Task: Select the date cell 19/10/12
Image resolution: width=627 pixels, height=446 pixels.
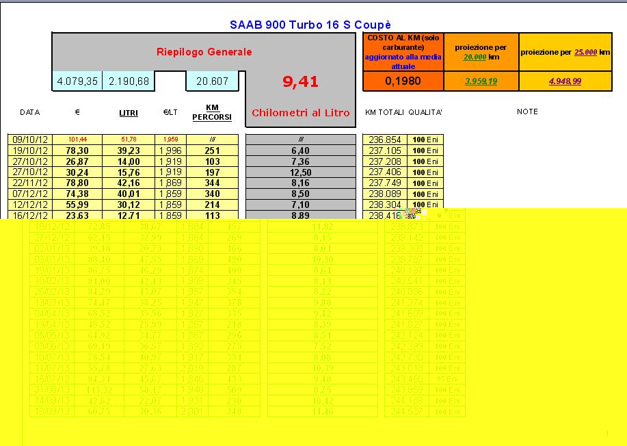Action: point(30,150)
